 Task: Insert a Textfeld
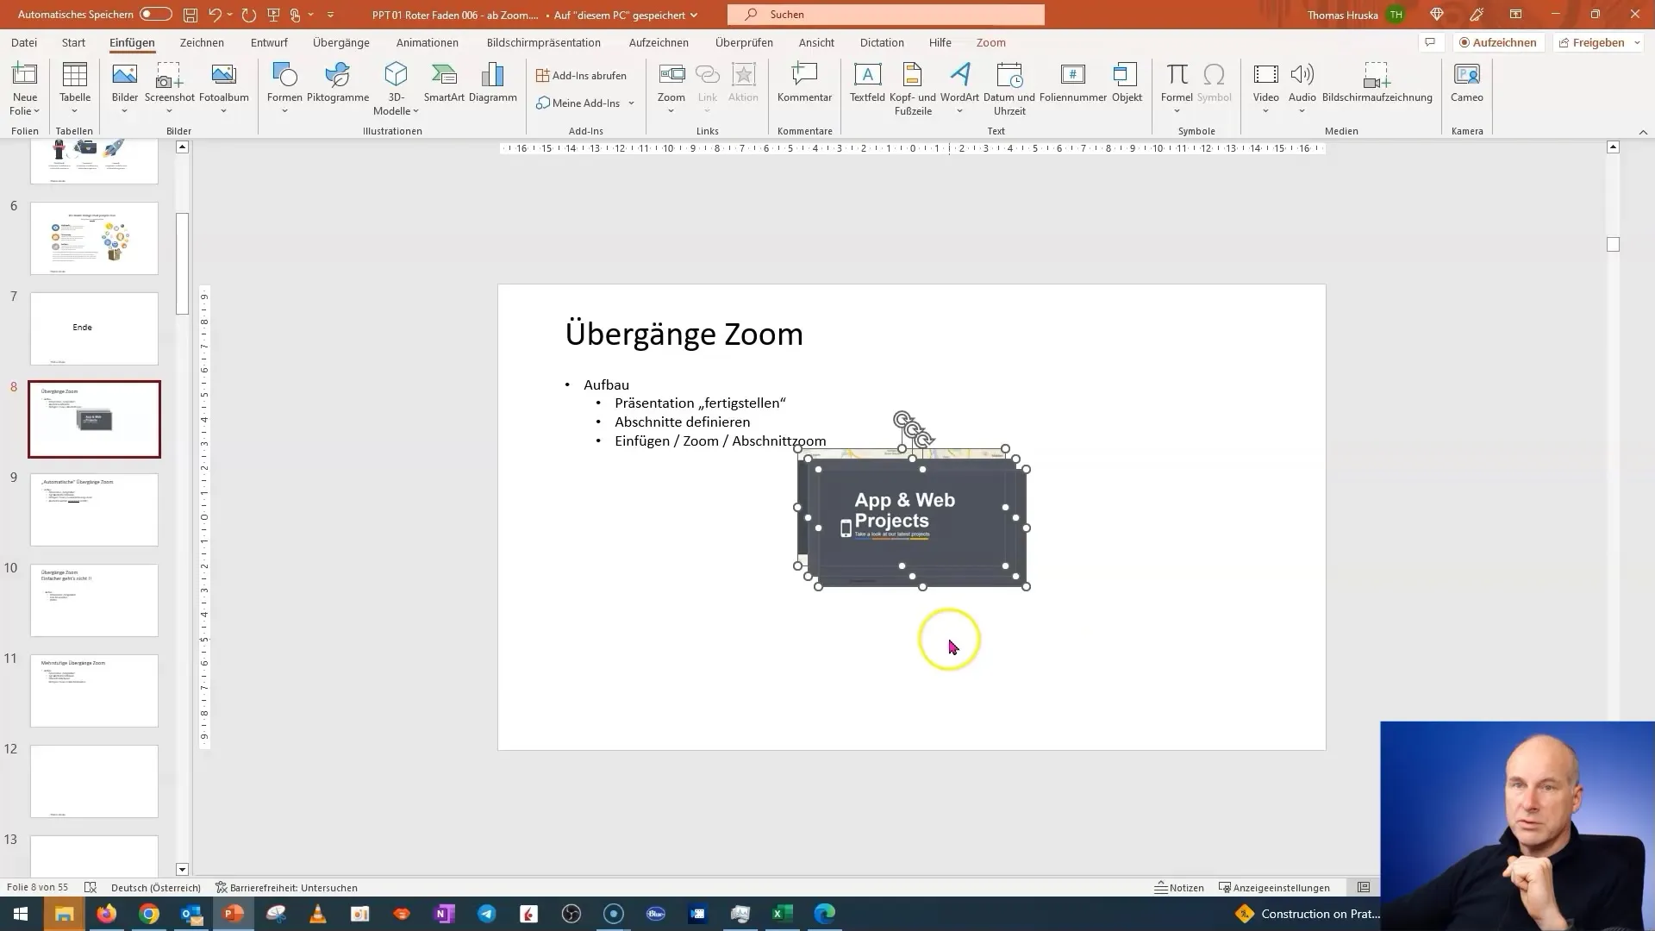pos(867,83)
